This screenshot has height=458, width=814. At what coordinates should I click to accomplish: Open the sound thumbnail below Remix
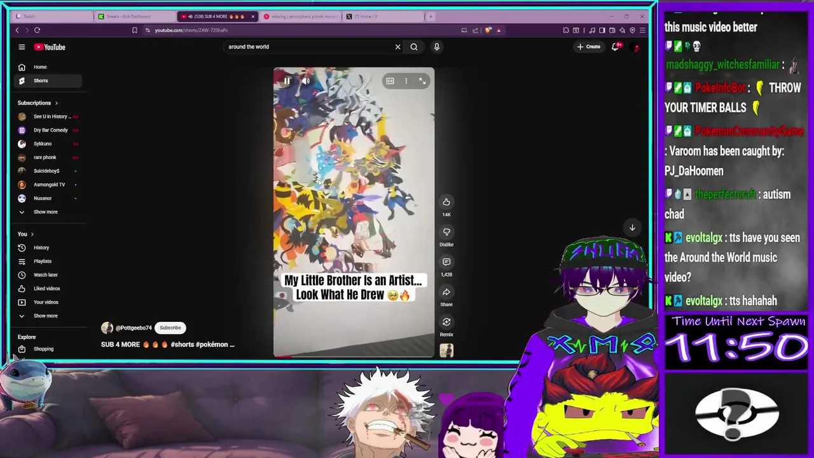point(446,350)
